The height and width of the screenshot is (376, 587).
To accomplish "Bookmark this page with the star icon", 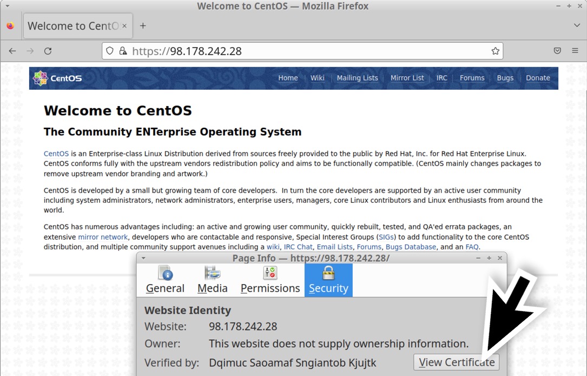I will click(495, 51).
